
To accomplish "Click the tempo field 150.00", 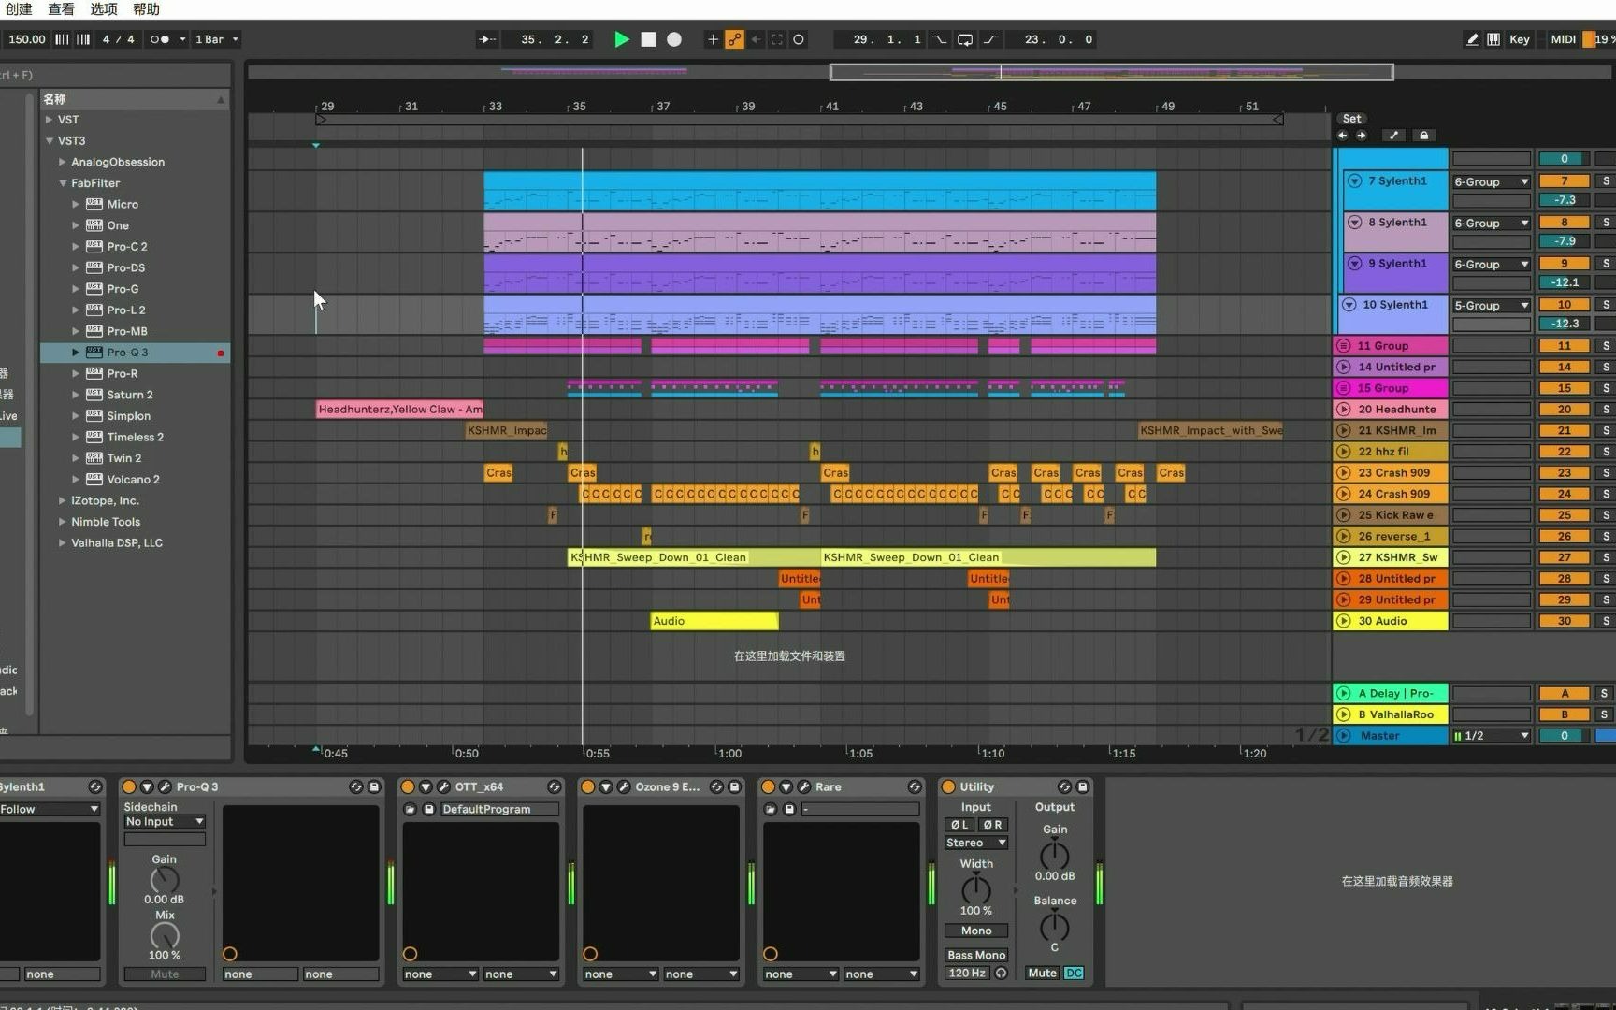I will 26,39.
